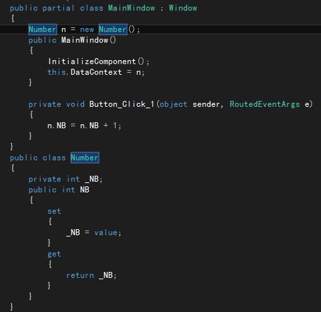This screenshot has height=312, width=321.
Task: Click Number in the public class Number line
Action: point(85,158)
